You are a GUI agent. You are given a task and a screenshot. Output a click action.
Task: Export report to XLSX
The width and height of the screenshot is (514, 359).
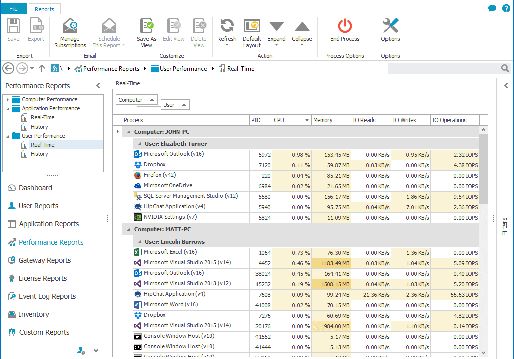coord(36,30)
